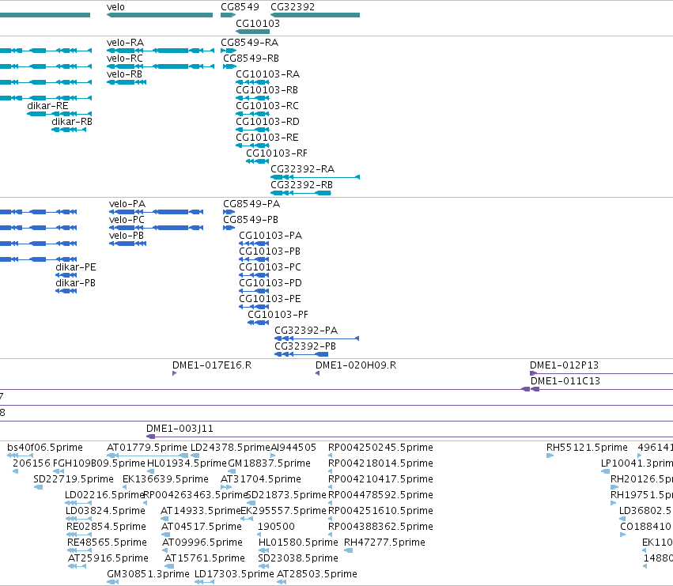
Task: Open the velo-RC transcript label
Action: (x=124, y=59)
